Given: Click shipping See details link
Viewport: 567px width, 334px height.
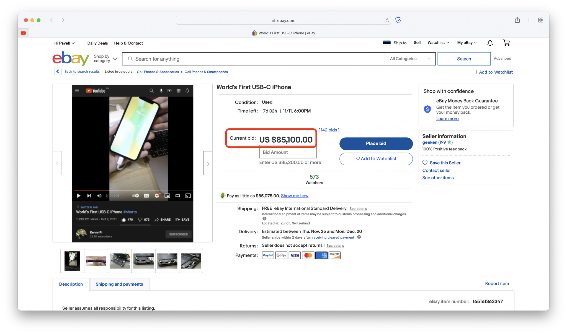Looking at the screenshot, I should tap(358, 209).
